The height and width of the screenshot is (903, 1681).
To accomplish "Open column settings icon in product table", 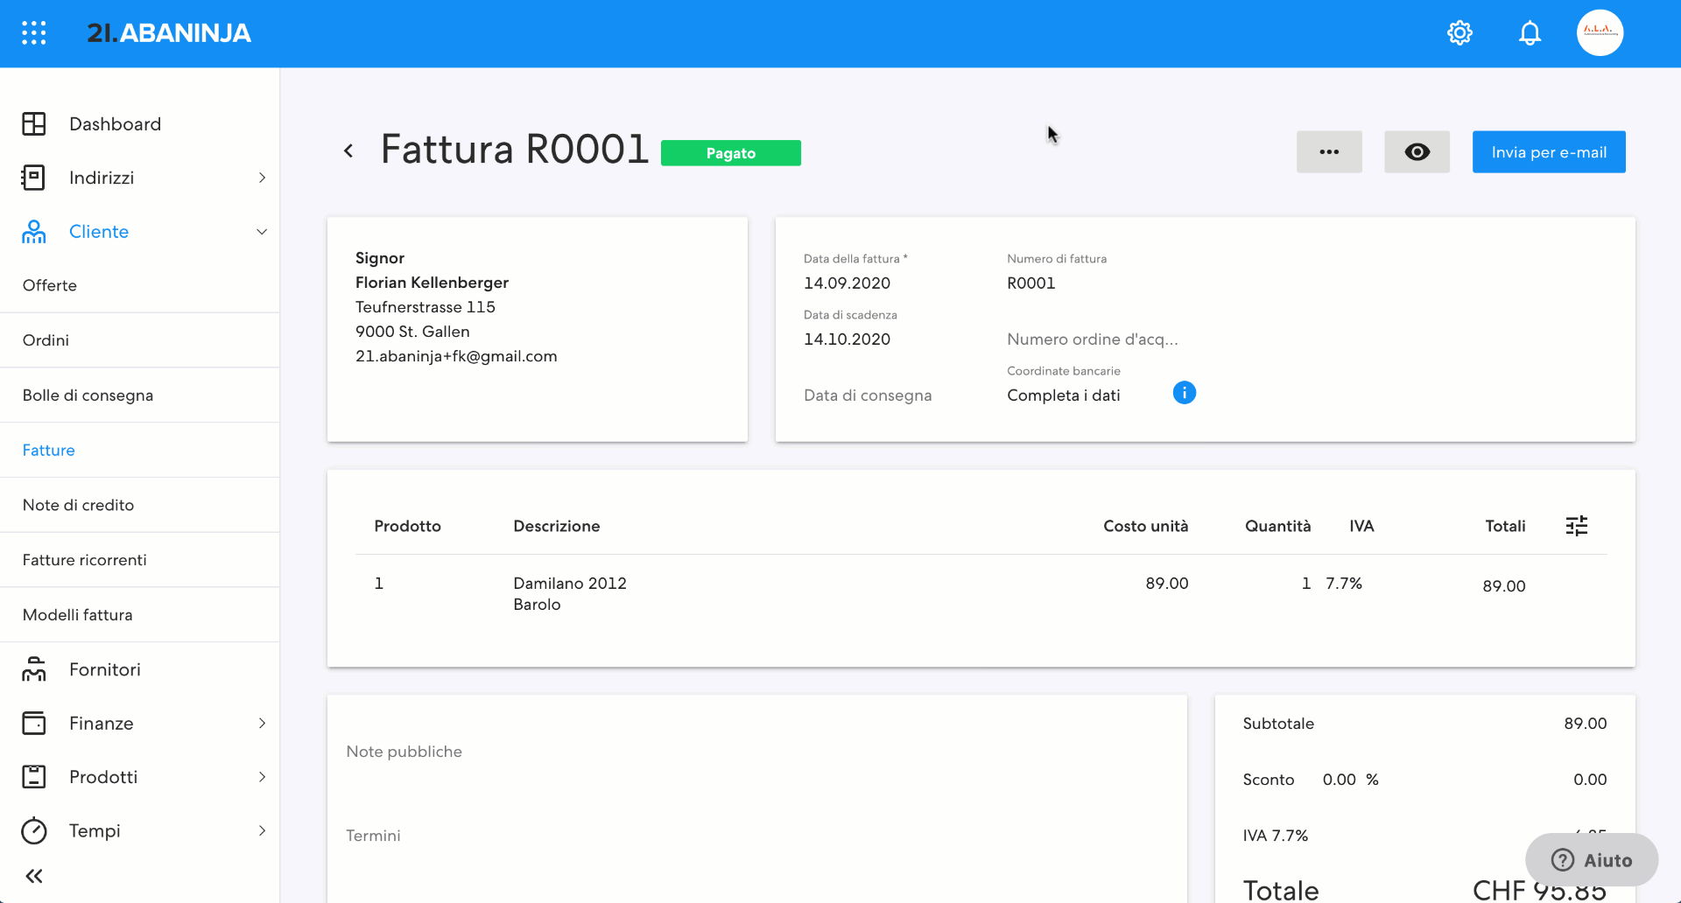I will click(x=1576, y=526).
